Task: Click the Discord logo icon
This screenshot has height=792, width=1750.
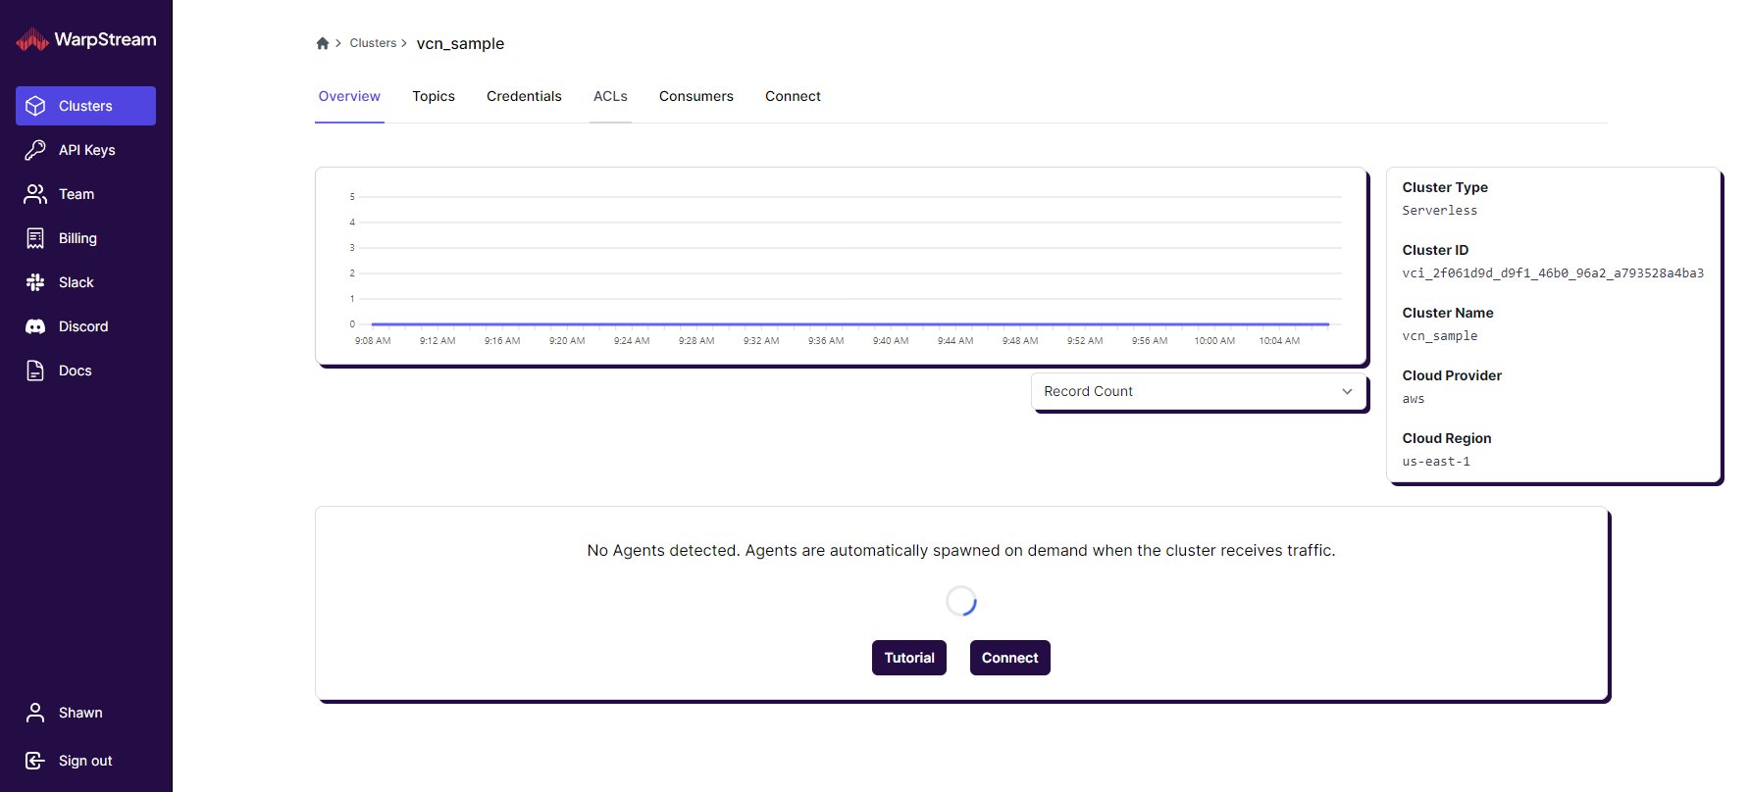Action: (x=35, y=326)
